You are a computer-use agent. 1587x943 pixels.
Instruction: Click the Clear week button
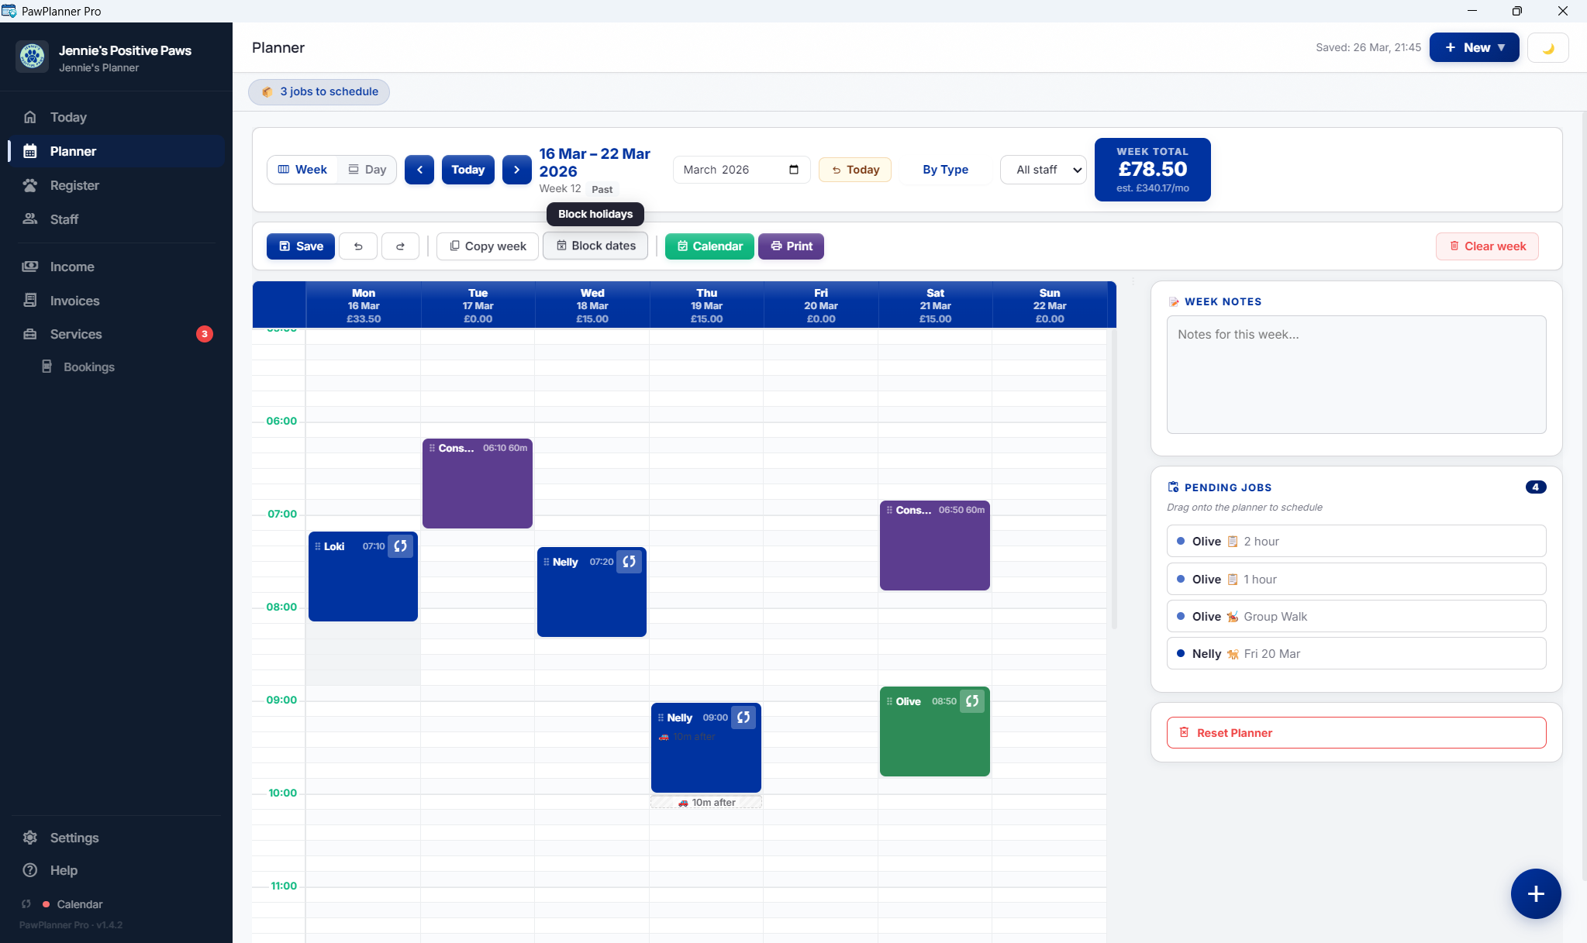coord(1485,246)
